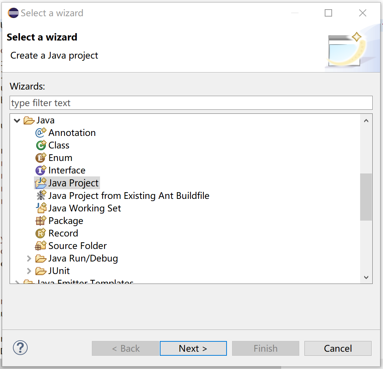Click the Annotation wizard icon
The image size is (383, 369).
pos(41,133)
